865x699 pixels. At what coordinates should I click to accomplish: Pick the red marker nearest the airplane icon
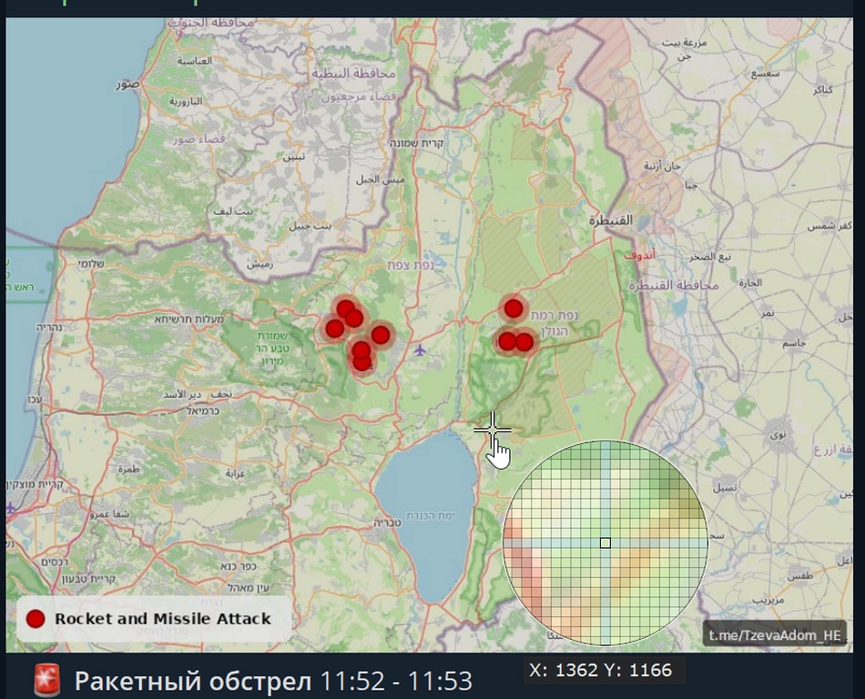pos(381,335)
